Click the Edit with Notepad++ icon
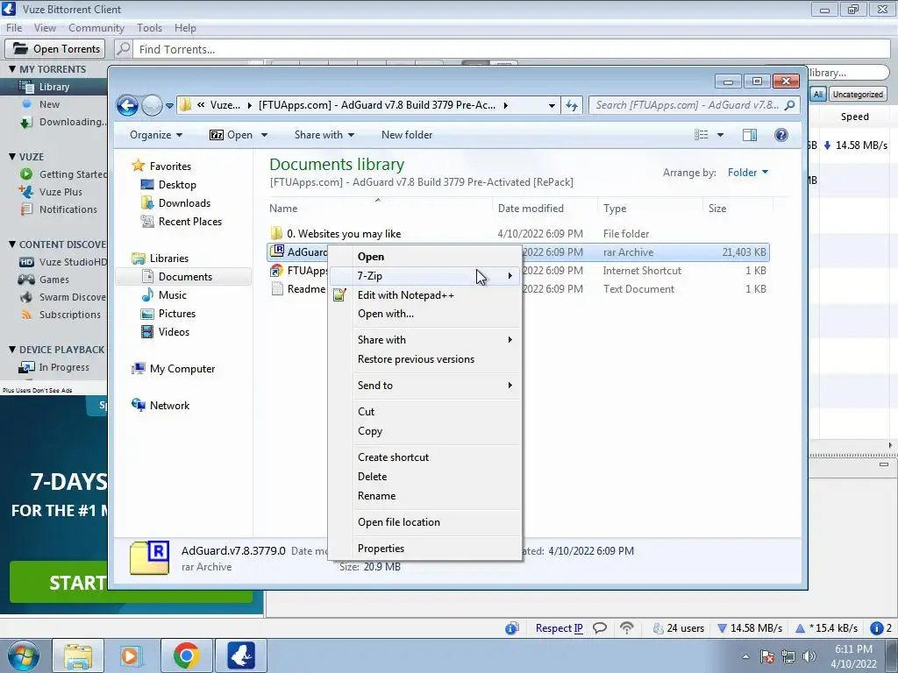This screenshot has width=898, height=673. tap(339, 295)
